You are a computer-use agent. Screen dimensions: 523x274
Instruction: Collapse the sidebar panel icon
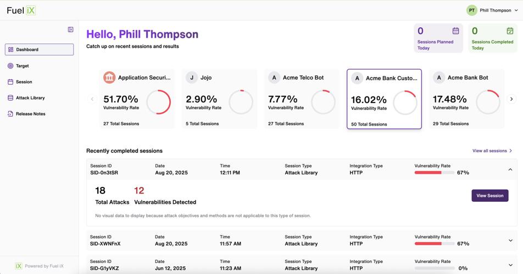point(70,30)
